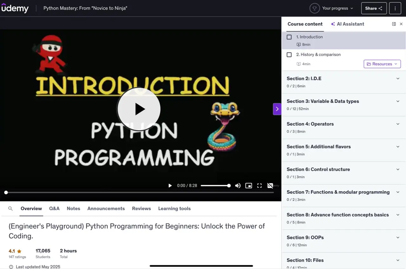Screen dimensions: 406x269
Task: Expand Section 8: Advance function concepts basics
Action: [x=344, y=218]
